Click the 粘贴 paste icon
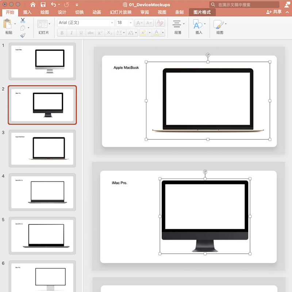The width and height of the screenshot is (292, 292). [7, 24]
